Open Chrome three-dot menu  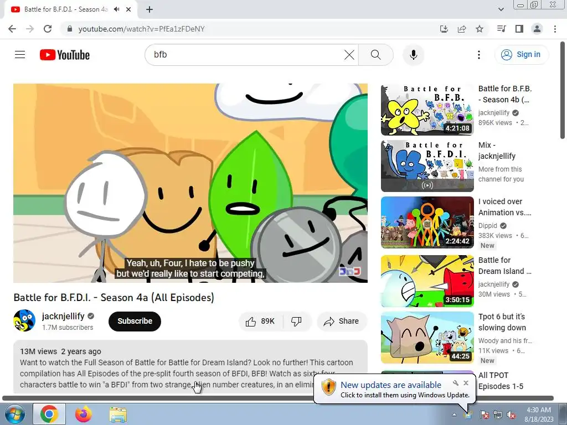(x=555, y=29)
